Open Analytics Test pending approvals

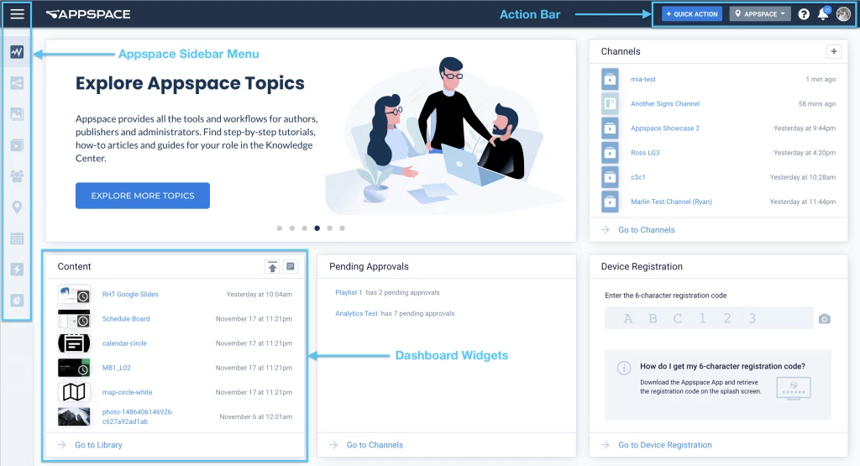(356, 313)
